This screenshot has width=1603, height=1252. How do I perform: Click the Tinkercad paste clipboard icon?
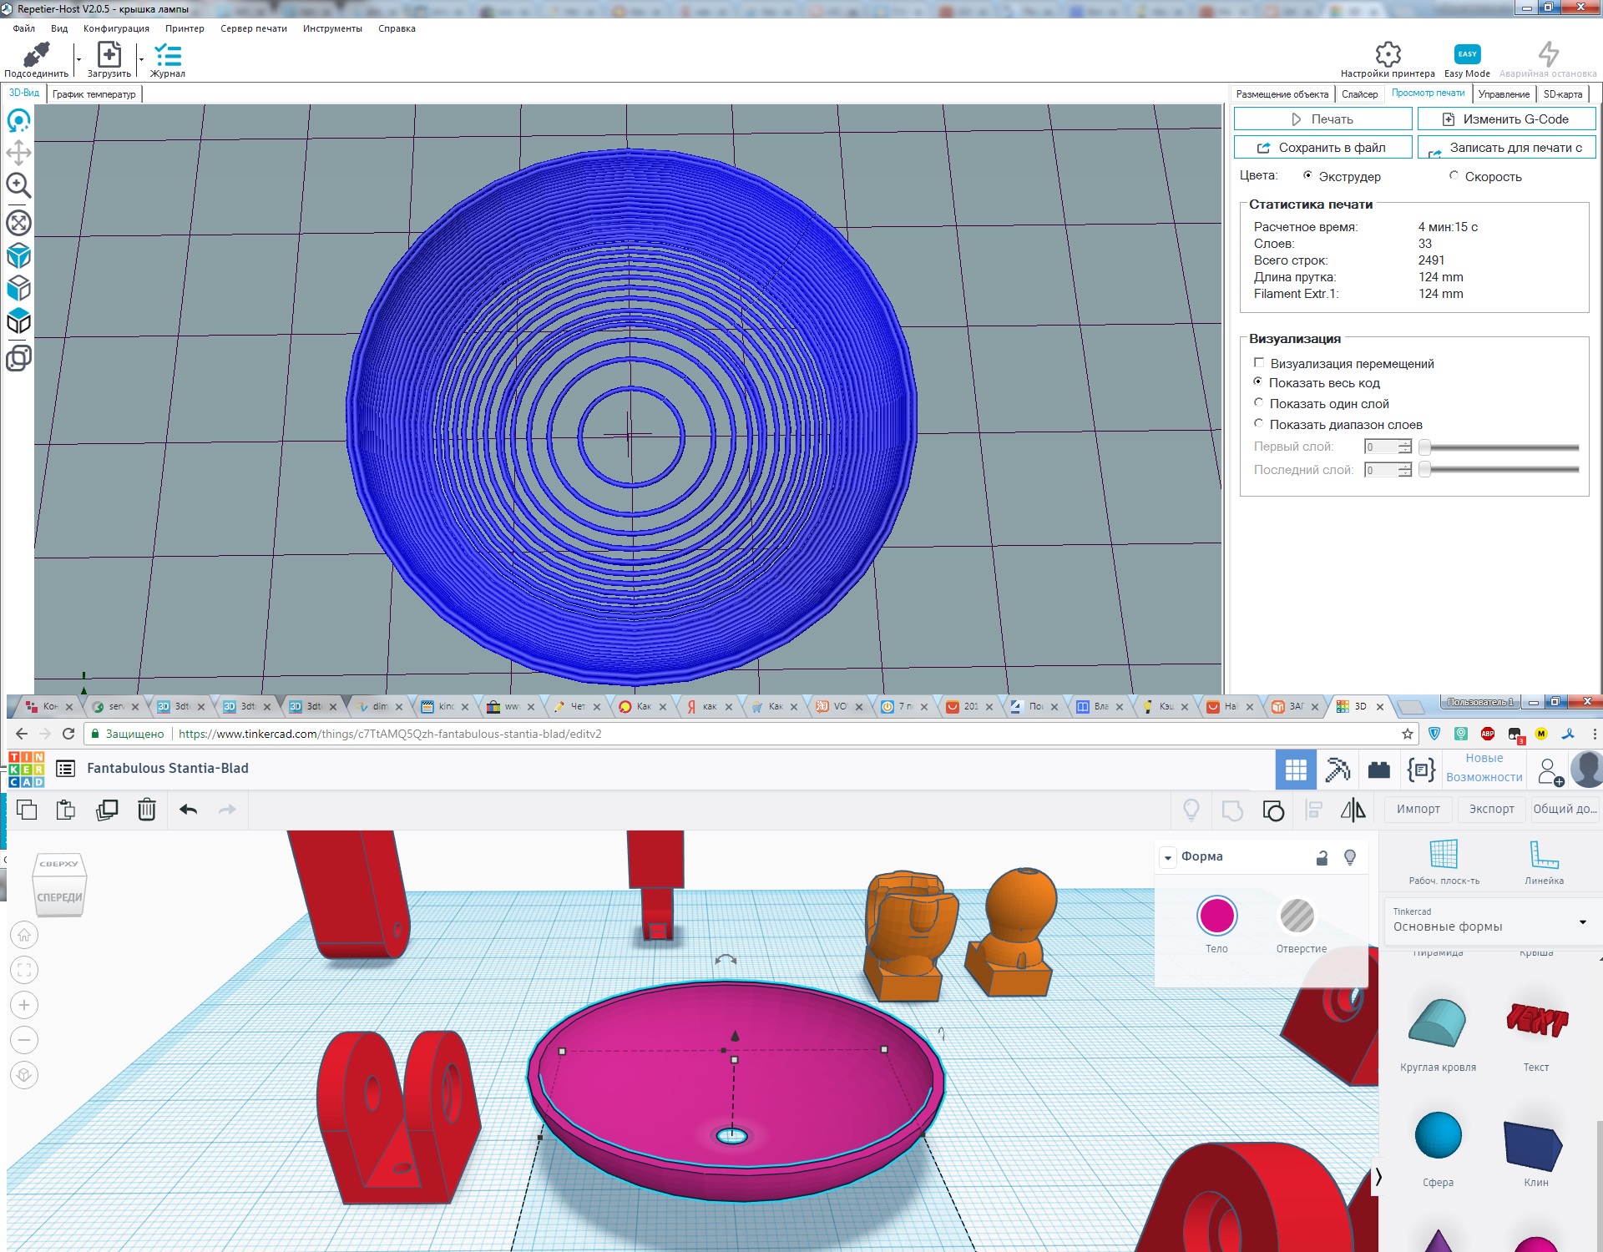tap(66, 810)
